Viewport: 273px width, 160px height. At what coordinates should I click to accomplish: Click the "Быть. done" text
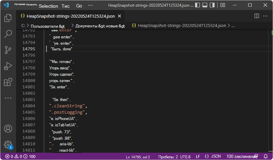click(x=61, y=49)
